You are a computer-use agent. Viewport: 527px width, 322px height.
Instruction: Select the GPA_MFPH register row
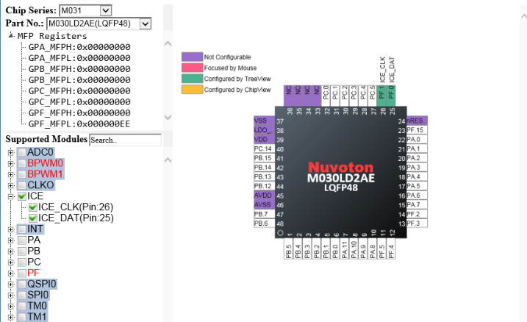[x=79, y=47]
